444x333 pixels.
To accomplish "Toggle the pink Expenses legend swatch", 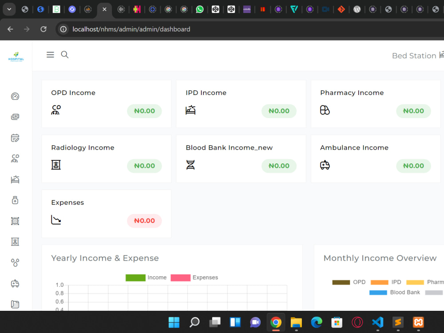I will point(180,277).
